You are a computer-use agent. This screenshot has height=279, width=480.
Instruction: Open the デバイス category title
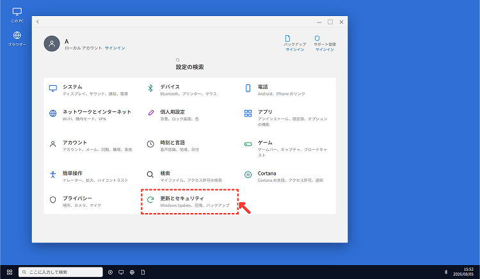tap(170, 87)
